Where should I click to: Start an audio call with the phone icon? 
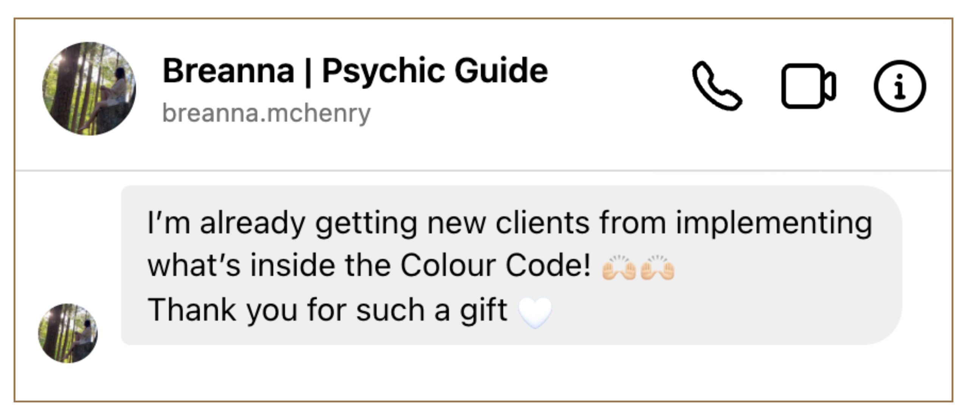coord(717,86)
